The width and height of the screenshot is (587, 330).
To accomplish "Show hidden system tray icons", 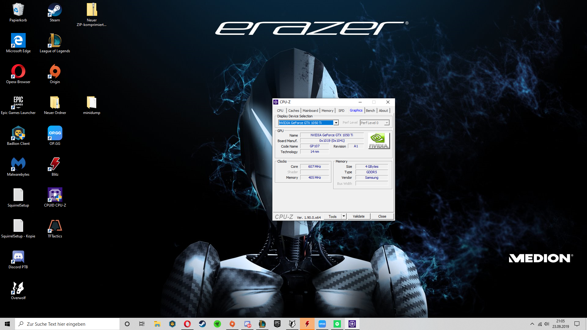I will pos(532,324).
